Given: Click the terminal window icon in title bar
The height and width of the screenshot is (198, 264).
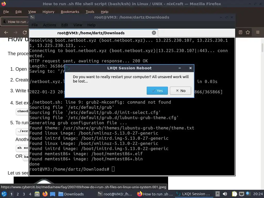Looking at the screenshot, I should click(x=32, y=17).
